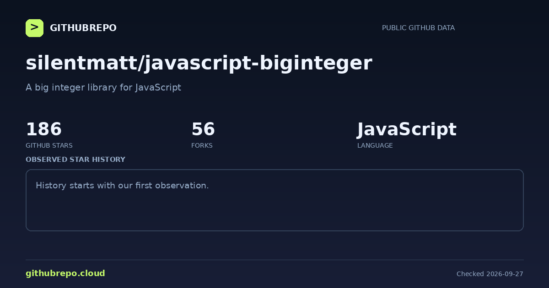Click the GITHUBREPO brand name
Image resolution: width=549 pixels, height=288 pixels.
pyautogui.click(x=83, y=28)
